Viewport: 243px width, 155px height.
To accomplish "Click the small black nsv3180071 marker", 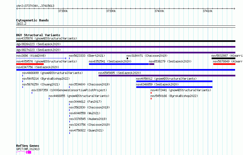I will click(128, 58).
